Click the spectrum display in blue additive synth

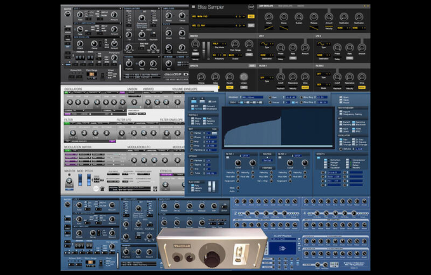tap(278, 127)
